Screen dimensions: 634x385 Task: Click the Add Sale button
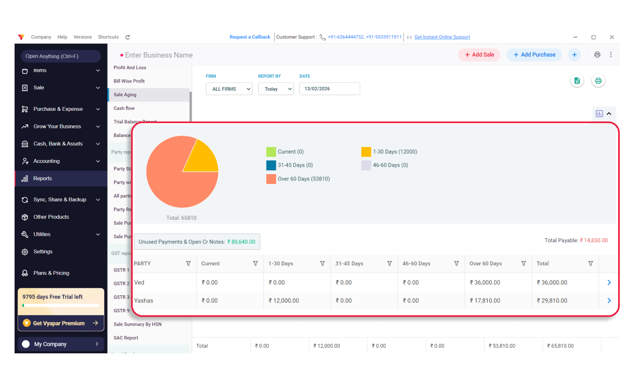coord(479,55)
